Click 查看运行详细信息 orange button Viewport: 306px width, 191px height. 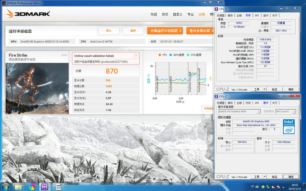pos(165,31)
